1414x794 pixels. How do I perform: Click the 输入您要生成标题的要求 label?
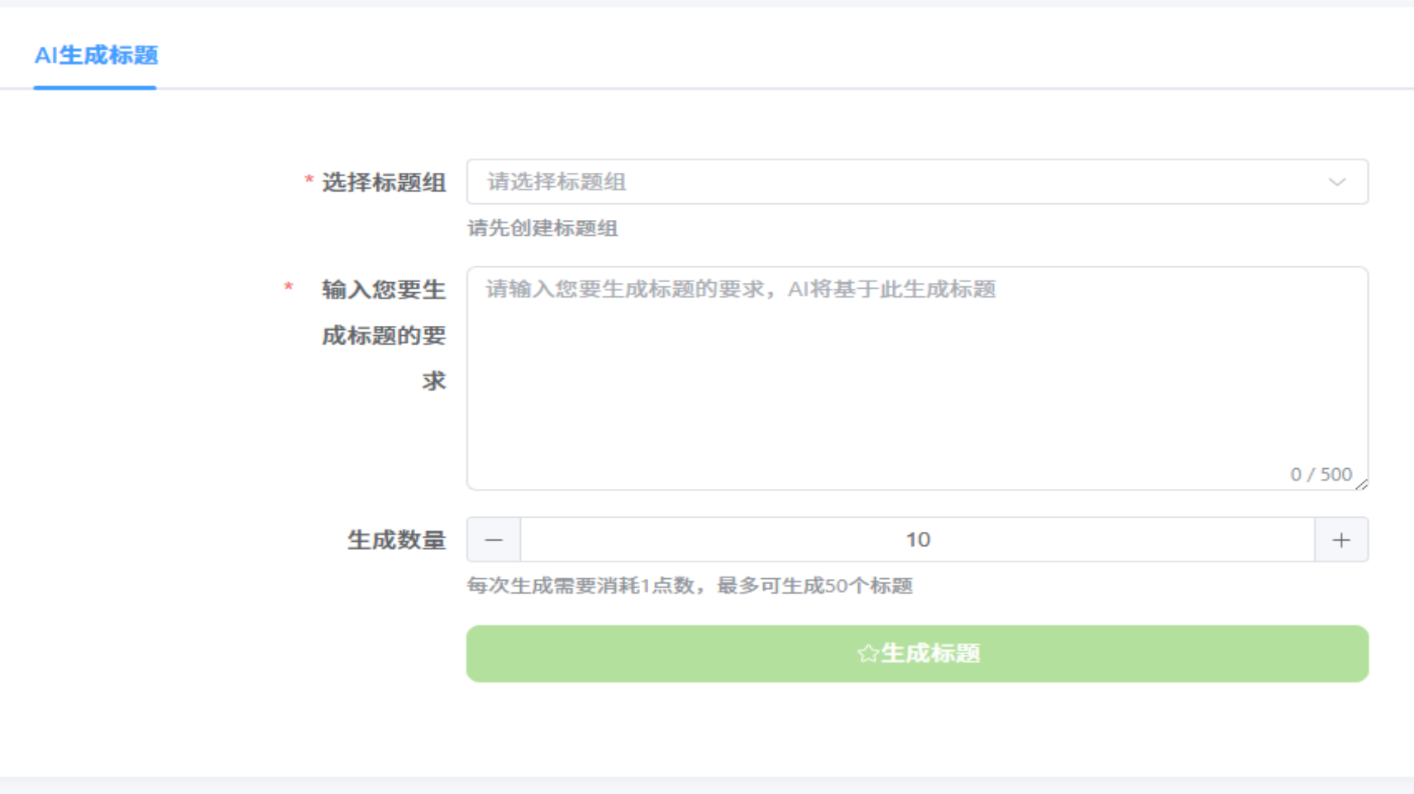pyautogui.click(x=384, y=335)
